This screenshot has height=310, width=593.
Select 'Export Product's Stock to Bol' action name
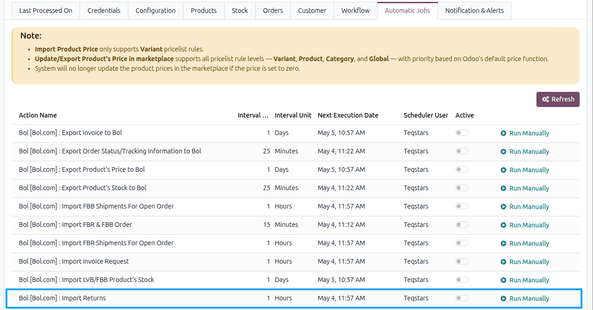[83, 188]
